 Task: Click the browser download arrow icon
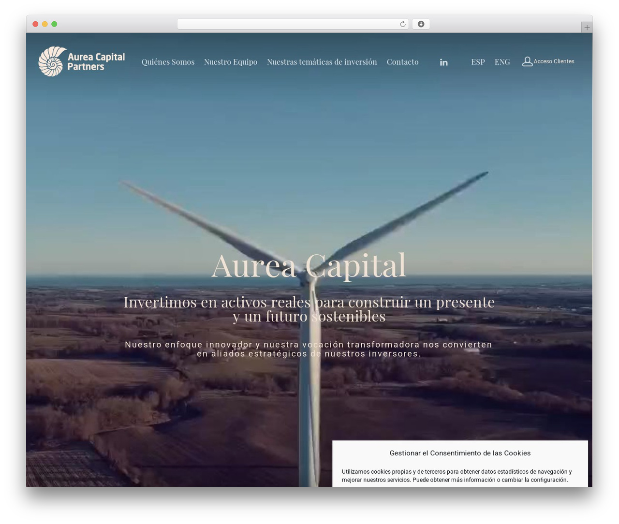(421, 24)
